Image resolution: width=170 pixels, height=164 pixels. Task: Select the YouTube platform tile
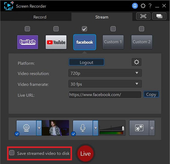point(56,42)
